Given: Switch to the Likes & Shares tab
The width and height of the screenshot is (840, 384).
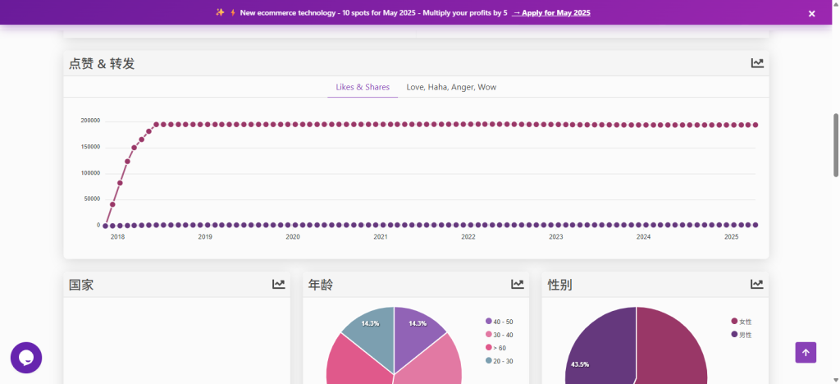Looking at the screenshot, I should 363,87.
